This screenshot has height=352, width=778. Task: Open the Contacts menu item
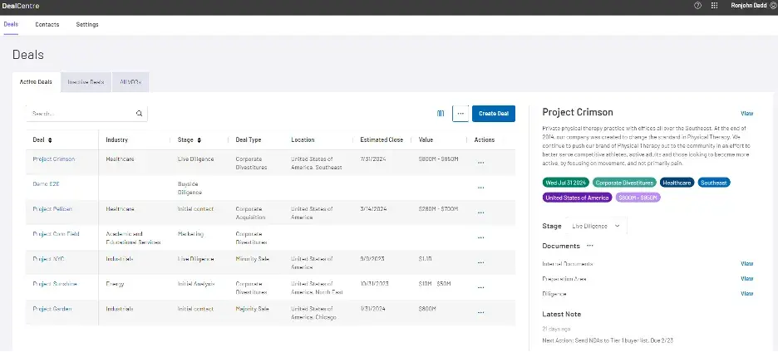[x=47, y=25]
